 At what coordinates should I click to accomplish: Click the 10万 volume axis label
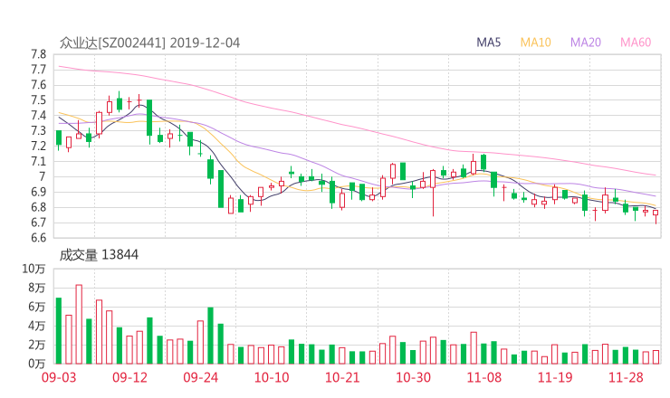point(33,269)
